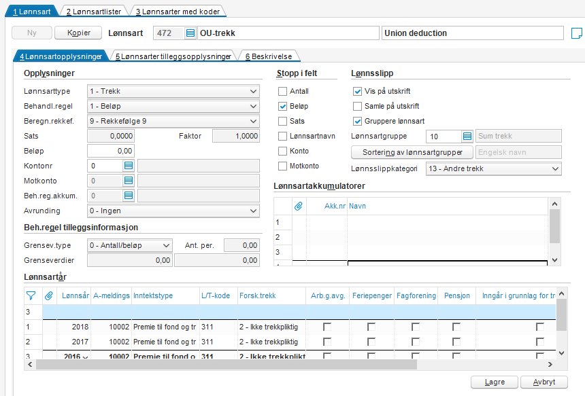Click the down arrow of Lønnsartår vertical scrollbar
The image size is (585, 396).
tap(561, 353)
